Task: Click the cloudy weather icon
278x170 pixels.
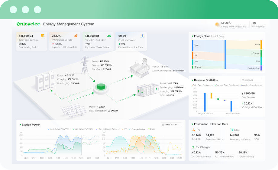Action: (x=217, y=24)
